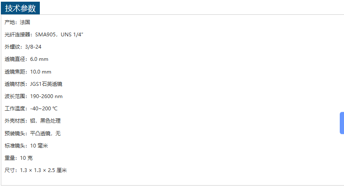Click the 190-2600 nm wavelength value
Image resolution: width=344 pixels, height=186 pixels.
coord(46,96)
